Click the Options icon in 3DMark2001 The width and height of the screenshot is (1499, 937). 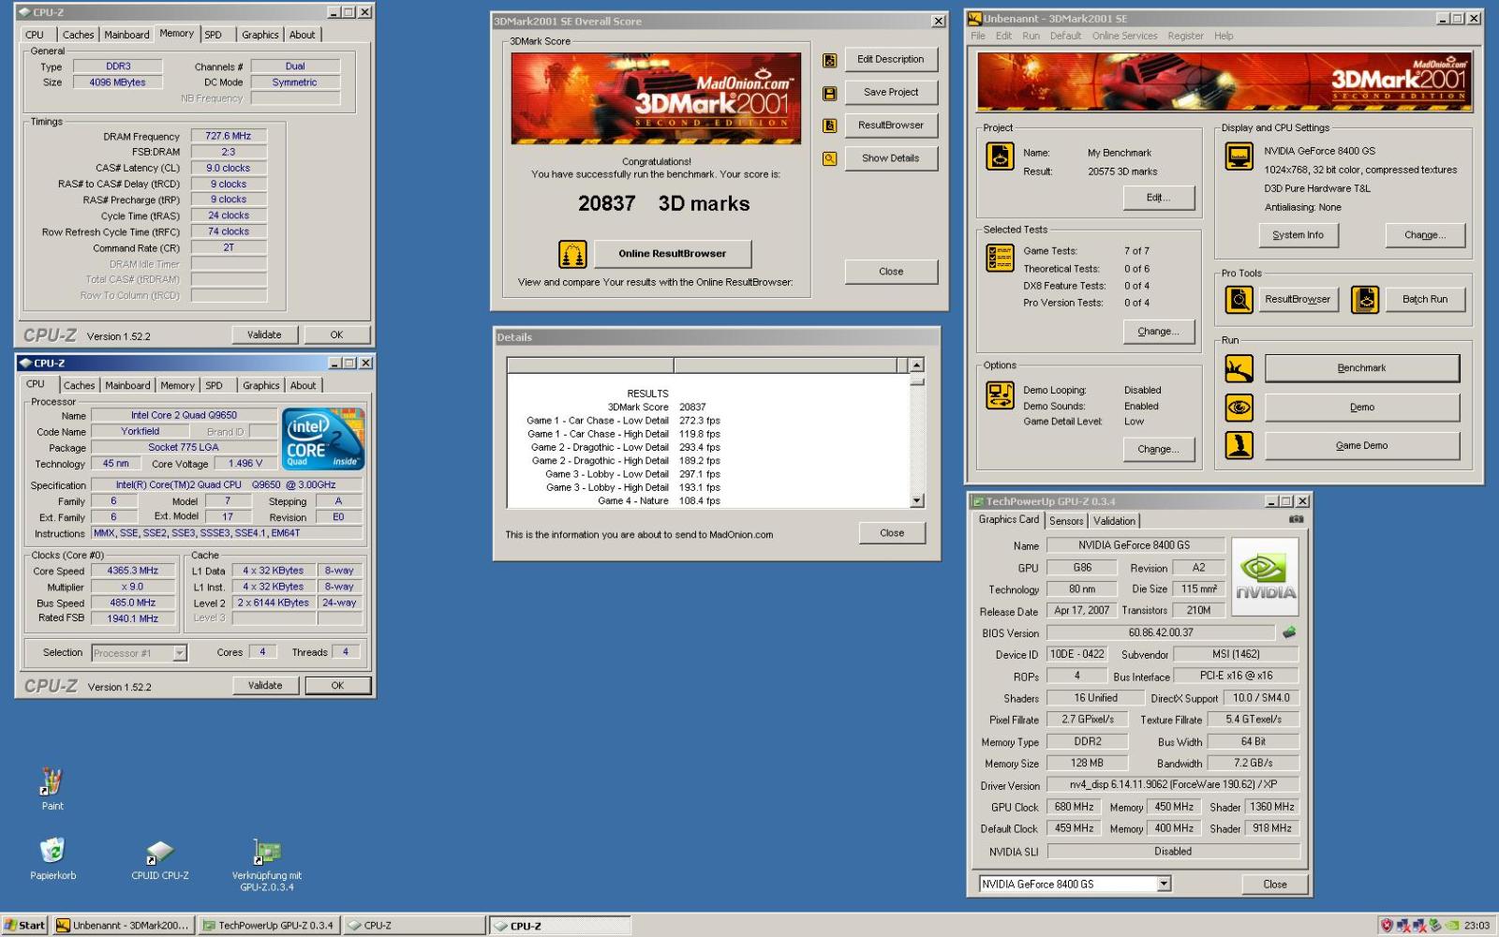[x=1000, y=395]
